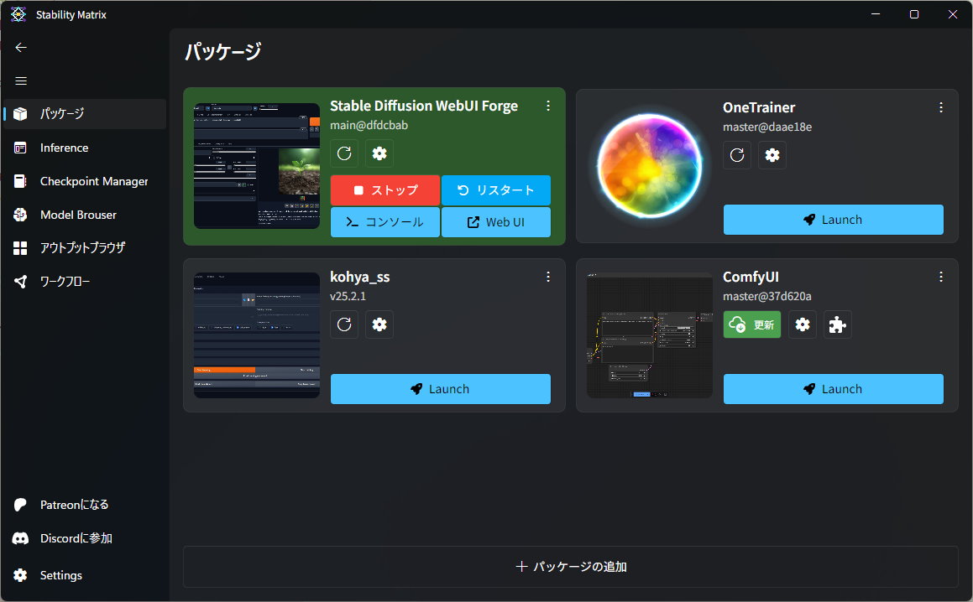Viewport: 973px width, 602px height.
Task: Click the kohya_ss preview thumbnail
Action: pyautogui.click(x=257, y=335)
